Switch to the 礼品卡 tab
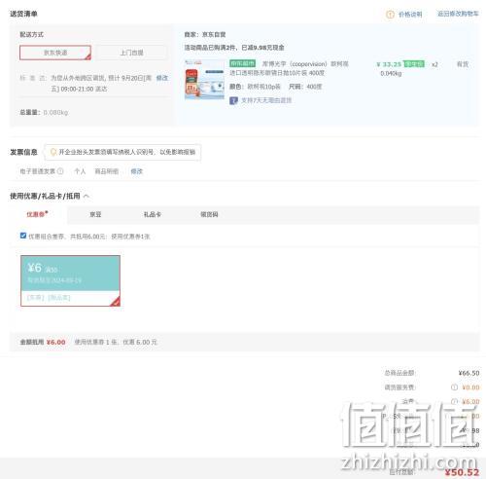This screenshot has height=479, width=486. [x=153, y=214]
